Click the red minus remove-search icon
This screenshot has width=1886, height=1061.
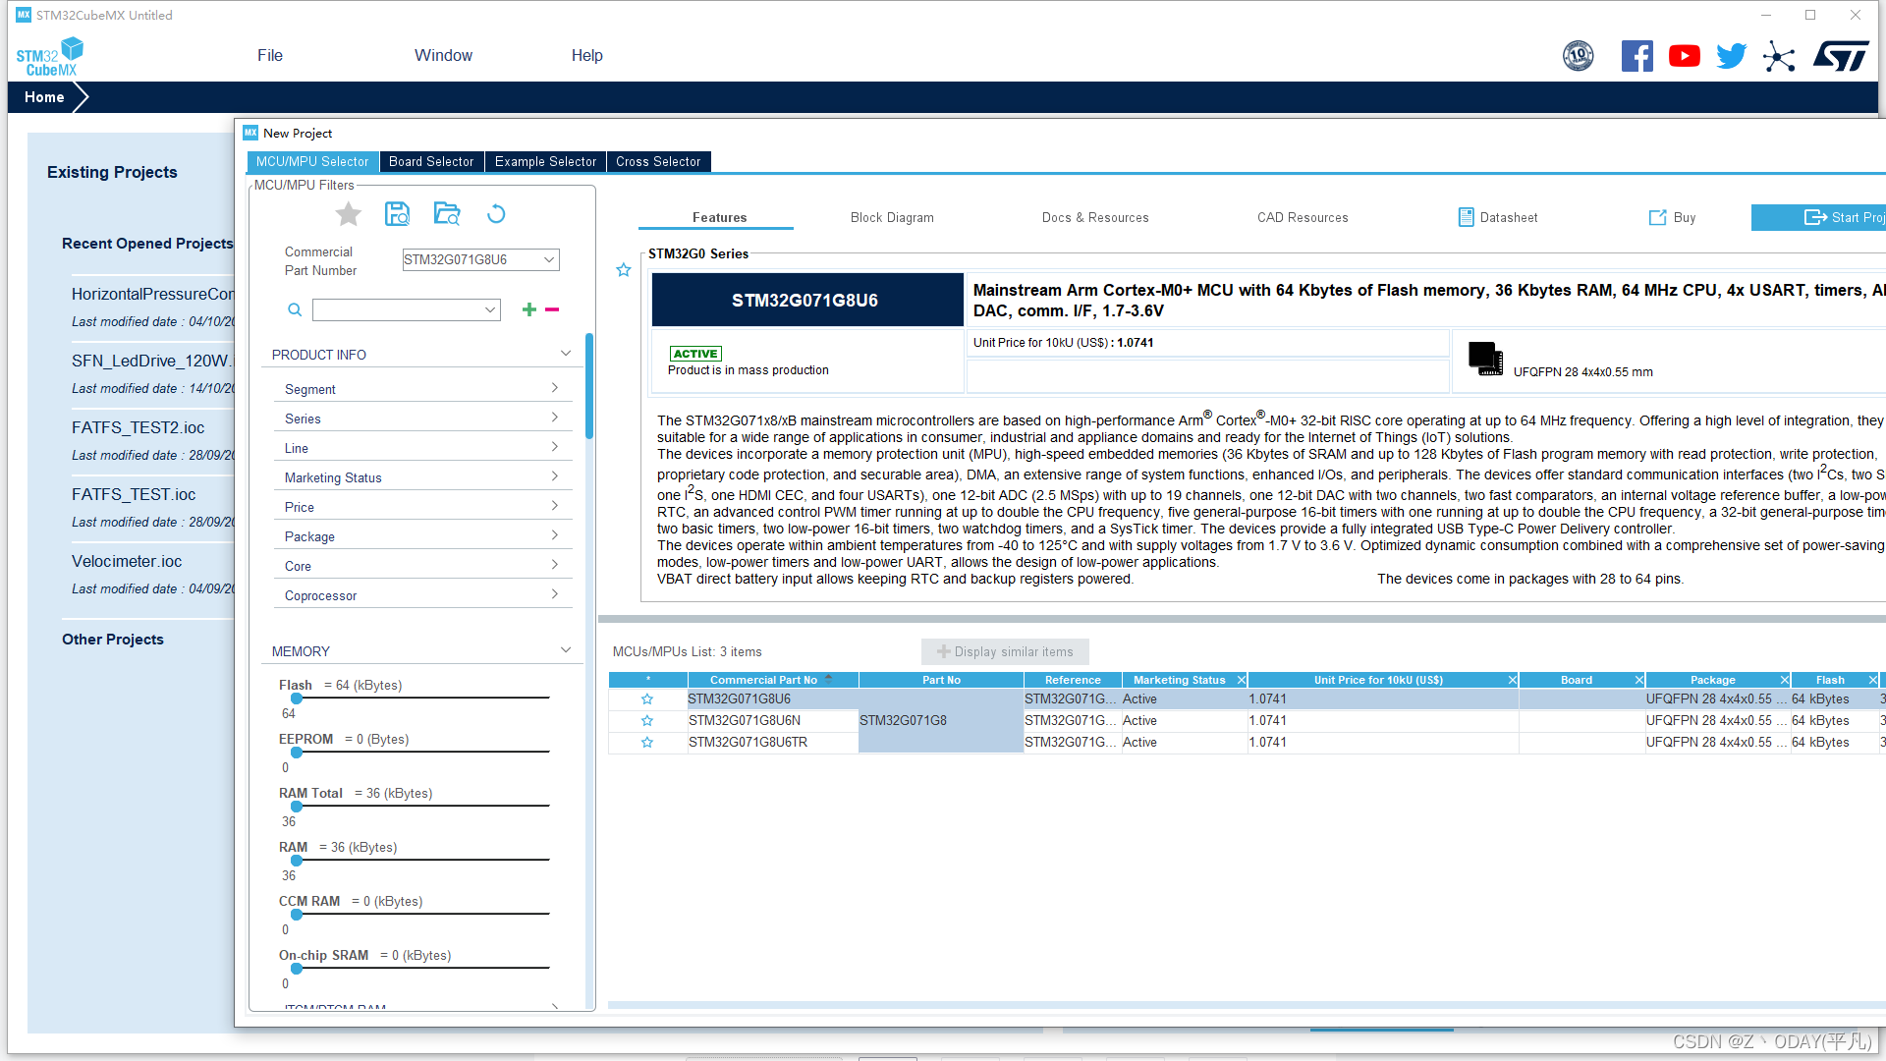[x=552, y=309]
